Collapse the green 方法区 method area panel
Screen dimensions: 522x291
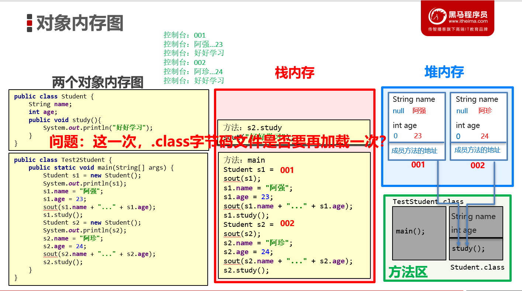click(408, 272)
